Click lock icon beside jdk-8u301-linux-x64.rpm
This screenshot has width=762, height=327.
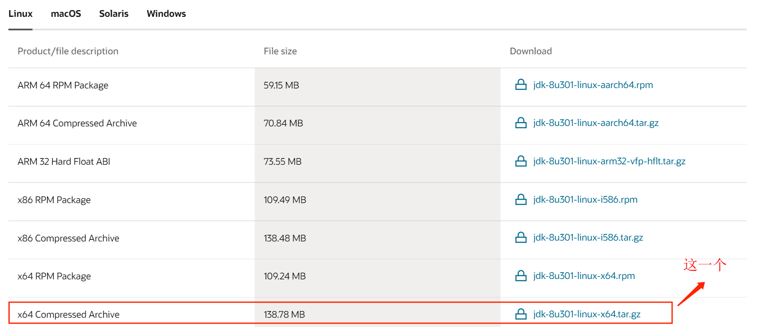click(x=521, y=276)
